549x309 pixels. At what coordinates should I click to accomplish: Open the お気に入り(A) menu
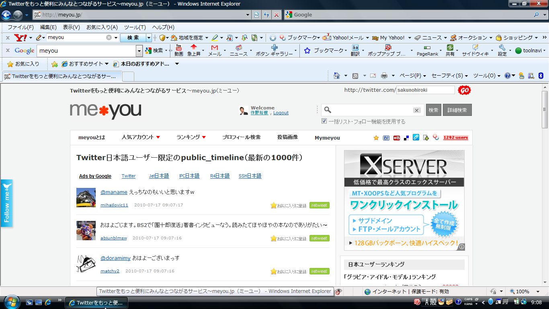point(102,27)
